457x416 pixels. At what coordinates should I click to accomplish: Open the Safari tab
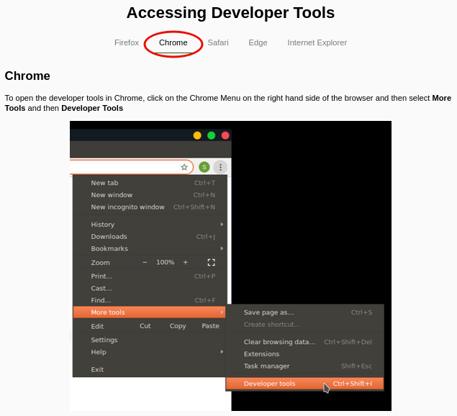(x=218, y=42)
